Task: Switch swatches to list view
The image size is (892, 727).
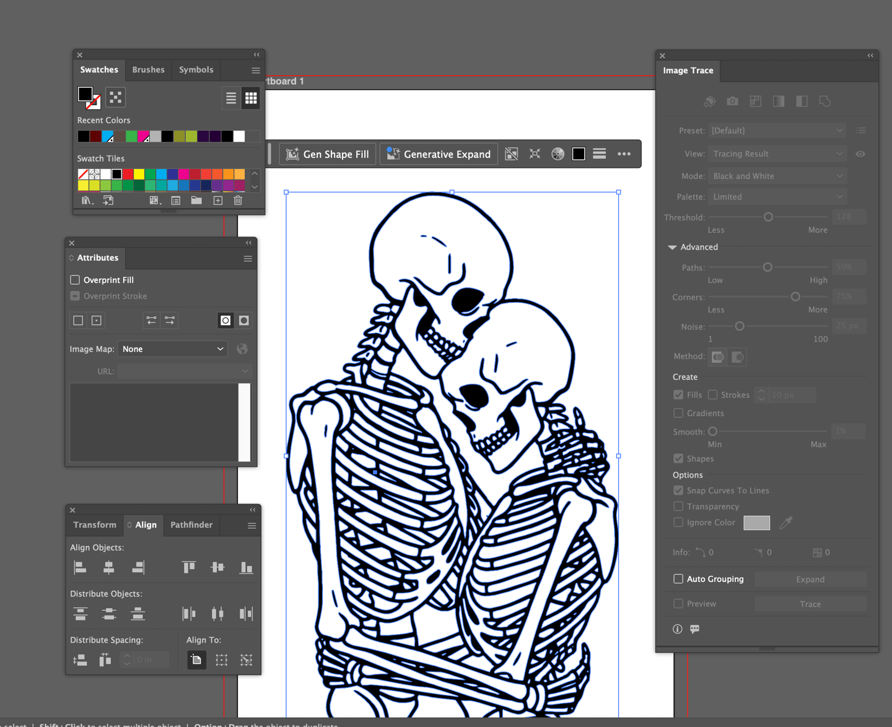Action: pyautogui.click(x=231, y=98)
